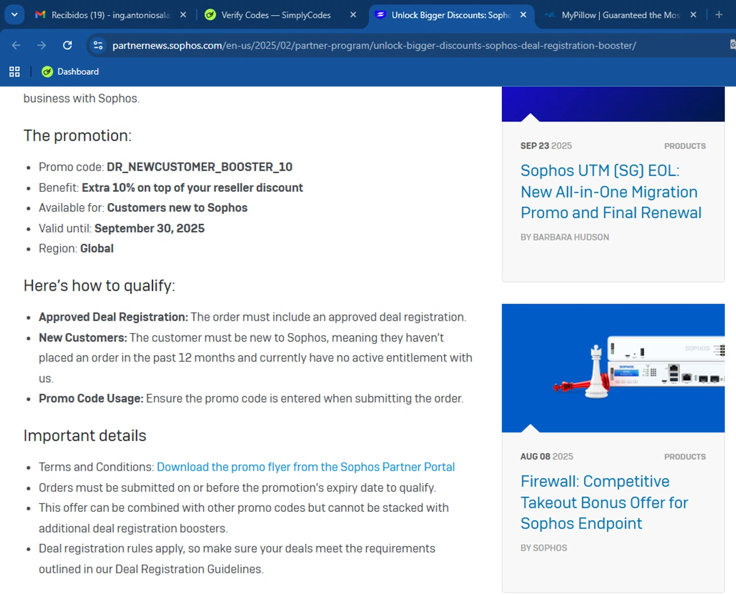Open the promo flyer download link

pos(306,467)
